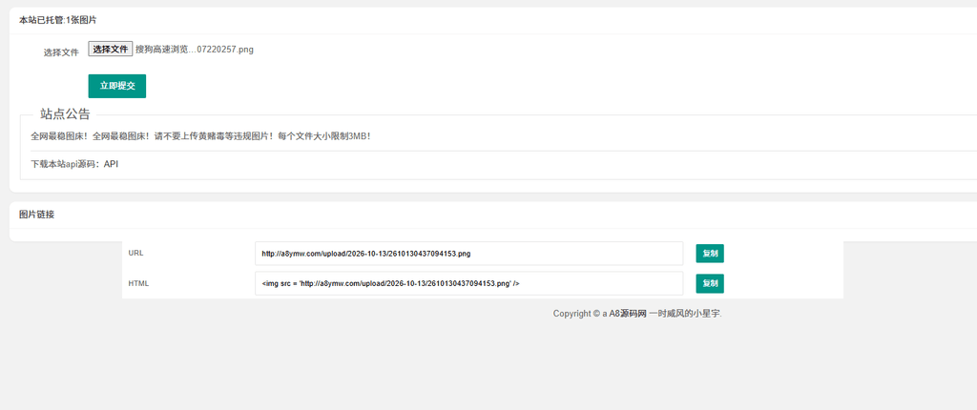Screen dimensions: 977x410
Task: Click the HTML row label
Action: click(138, 283)
